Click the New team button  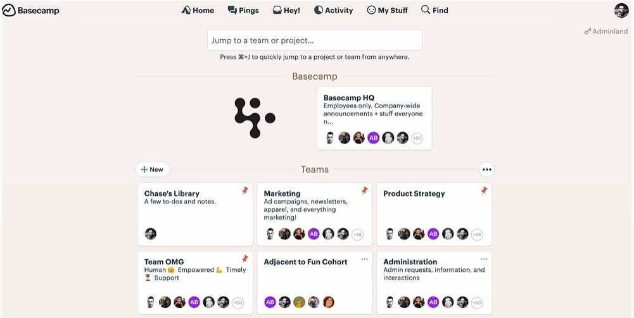click(x=153, y=169)
